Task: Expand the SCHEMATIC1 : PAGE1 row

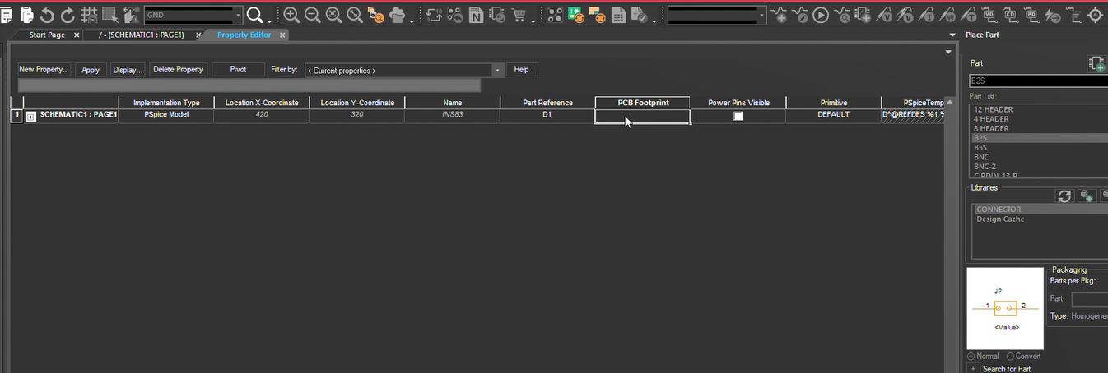Action: [x=30, y=117]
